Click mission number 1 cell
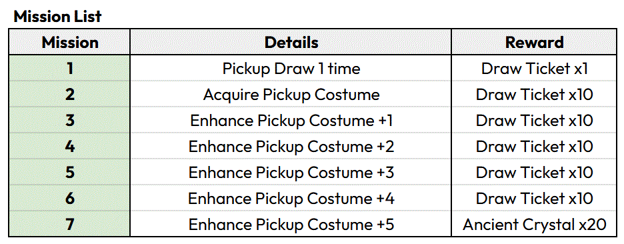624x244 pixels. point(69,68)
